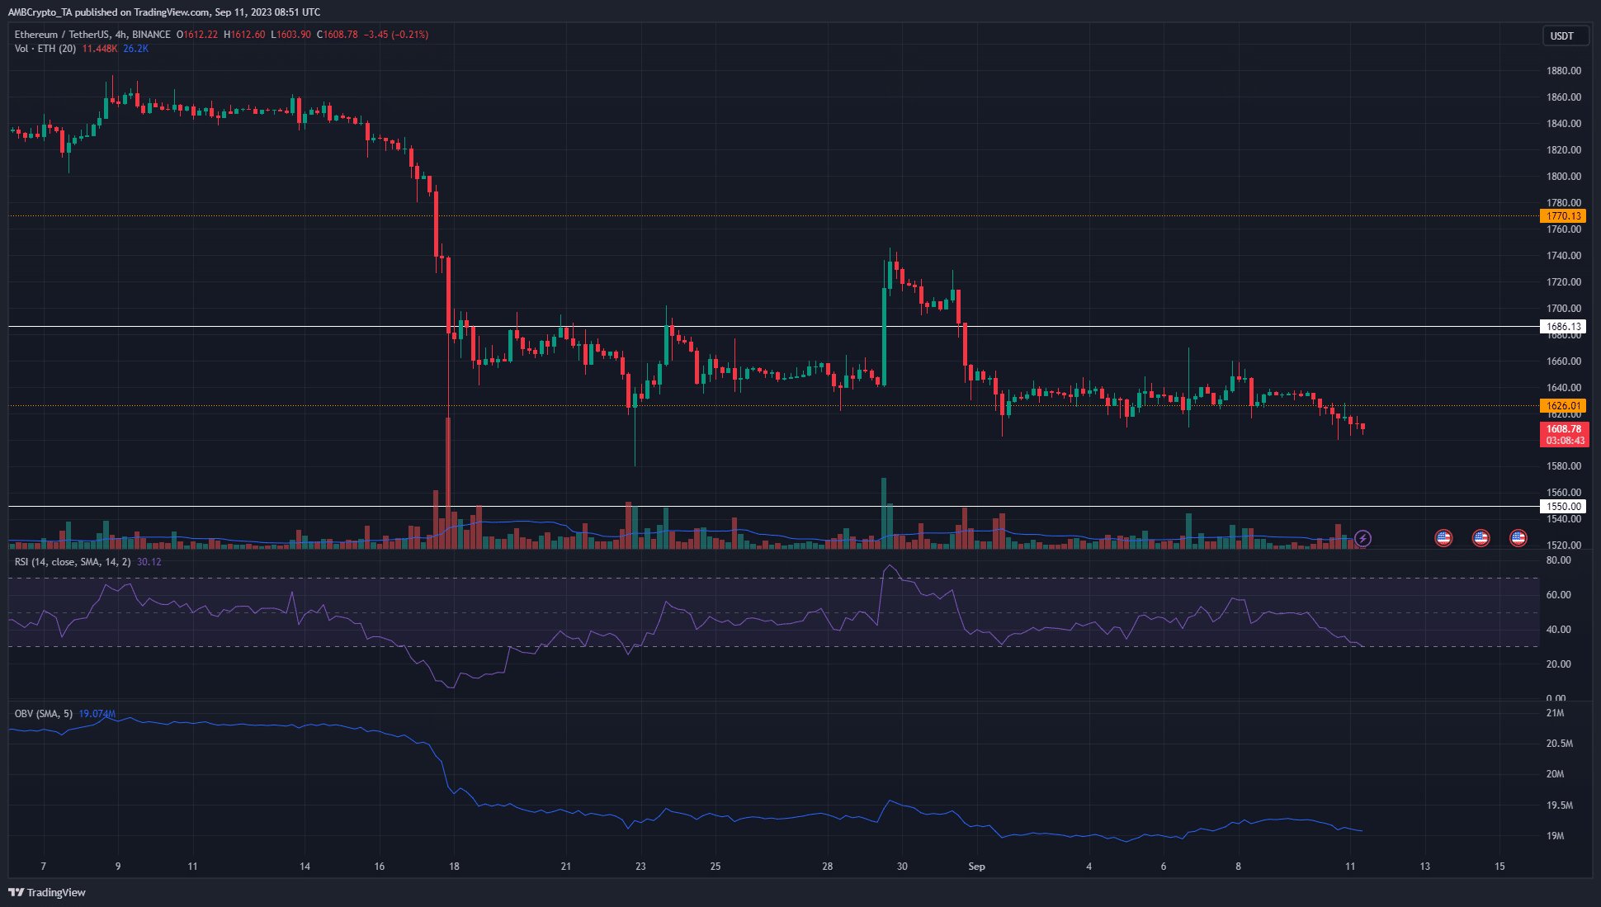Click the OBV (SMA, 5) indicator legend
This screenshot has height=907, width=1601.
pyautogui.click(x=44, y=714)
